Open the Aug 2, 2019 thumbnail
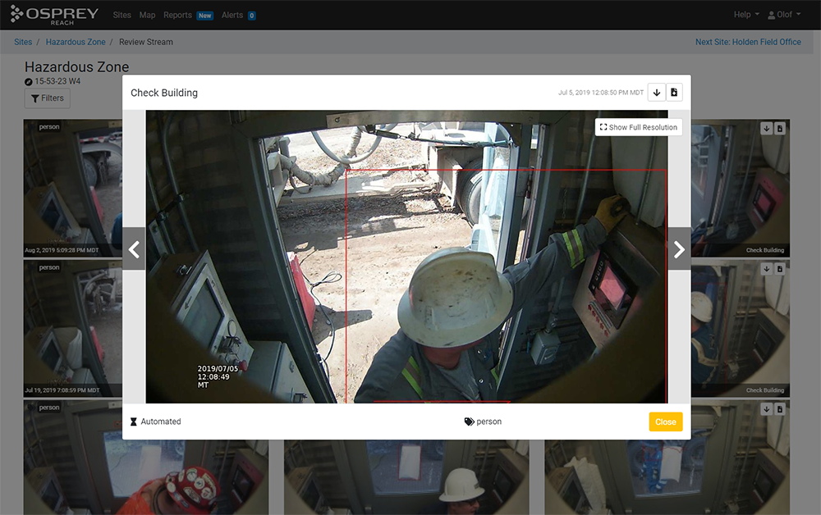821x515 pixels. pyautogui.click(x=72, y=189)
